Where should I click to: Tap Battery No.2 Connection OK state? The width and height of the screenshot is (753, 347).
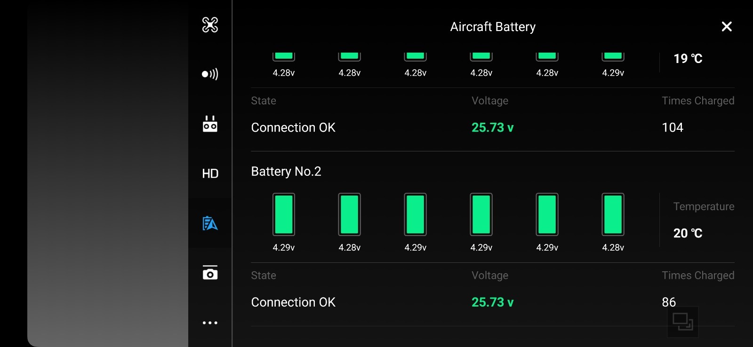[x=293, y=302]
